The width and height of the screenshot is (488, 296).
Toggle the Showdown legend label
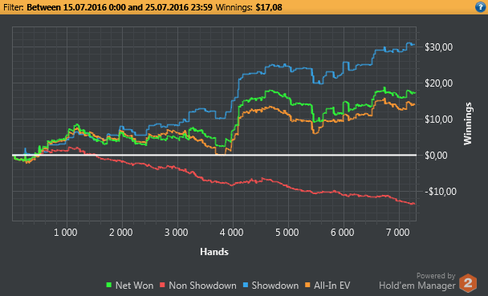[275, 285]
